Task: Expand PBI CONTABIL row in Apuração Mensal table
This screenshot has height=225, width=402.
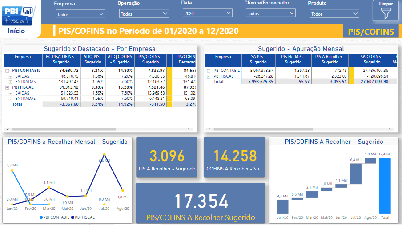Action: (209, 71)
